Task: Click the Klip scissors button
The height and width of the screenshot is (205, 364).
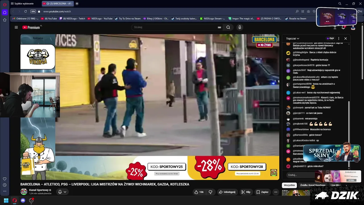Action: 246,192
